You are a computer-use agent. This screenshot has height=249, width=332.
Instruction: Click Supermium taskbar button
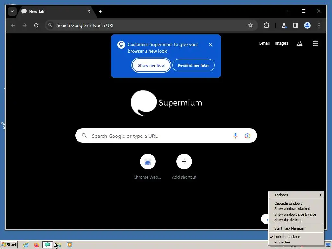coord(48,245)
